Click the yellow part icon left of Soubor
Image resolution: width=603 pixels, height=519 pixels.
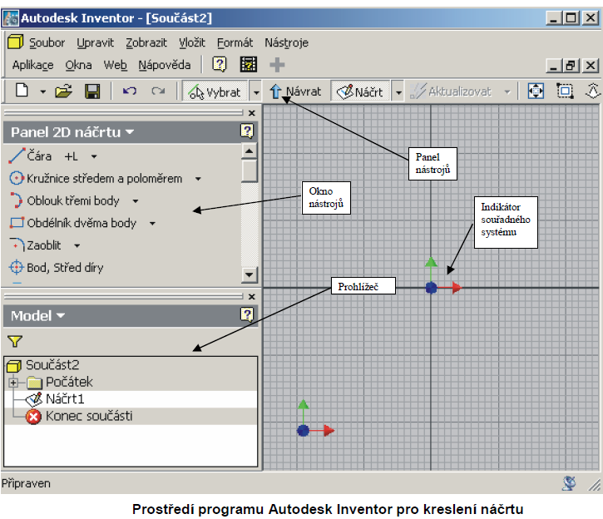coord(15,42)
